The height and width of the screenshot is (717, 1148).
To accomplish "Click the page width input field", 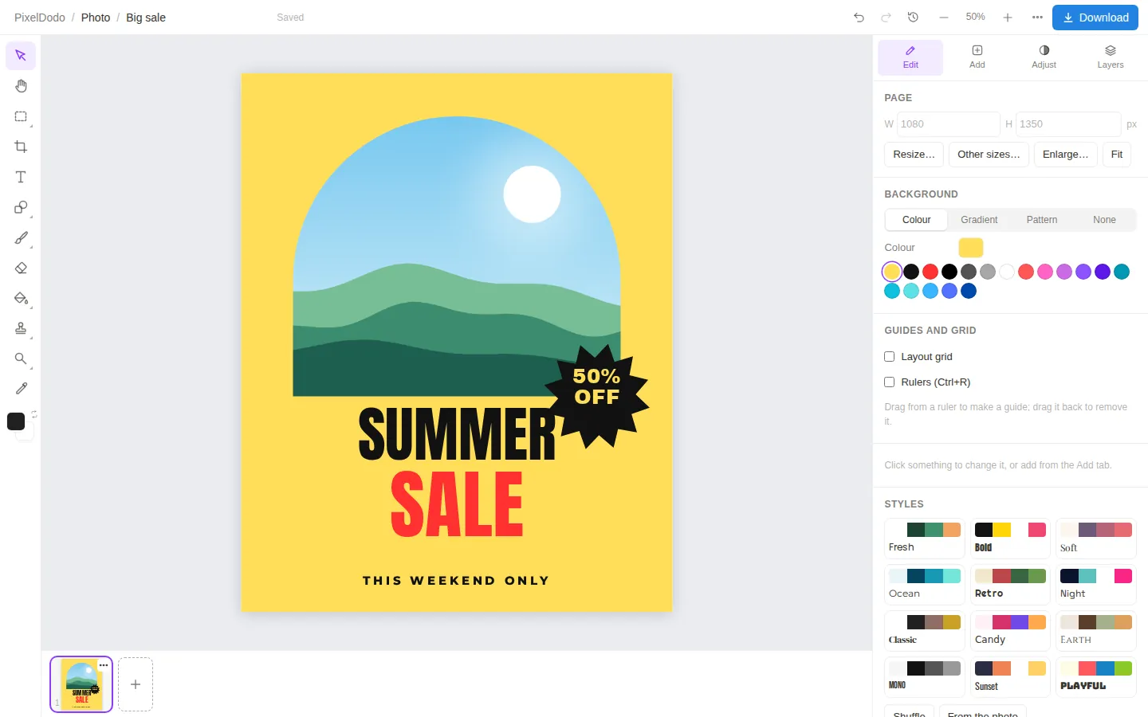I will [949, 124].
